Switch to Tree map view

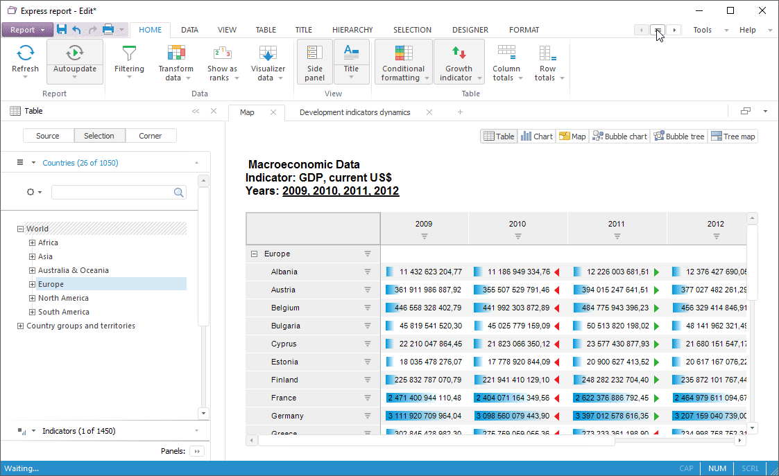[x=733, y=136]
